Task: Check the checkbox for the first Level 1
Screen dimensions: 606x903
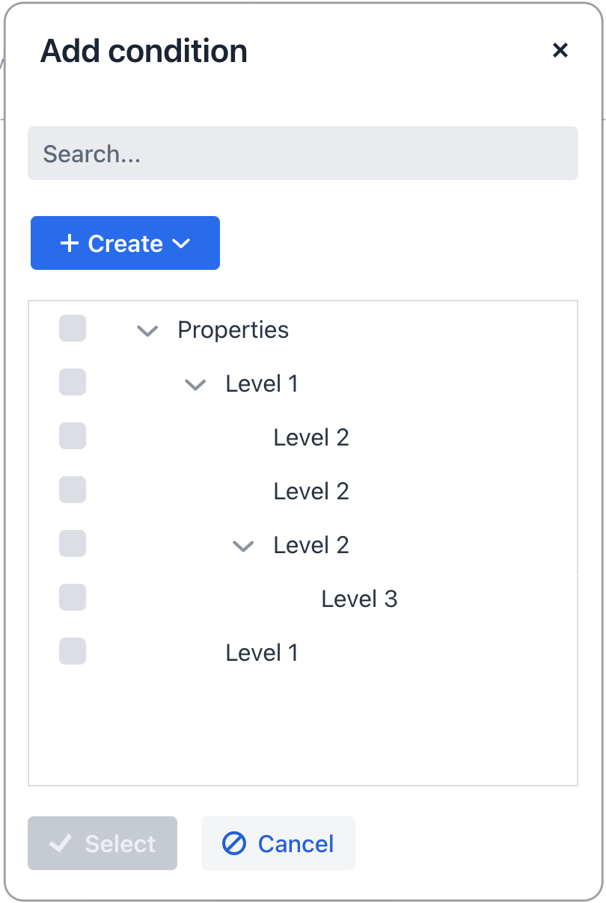Action: [x=72, y=382]
